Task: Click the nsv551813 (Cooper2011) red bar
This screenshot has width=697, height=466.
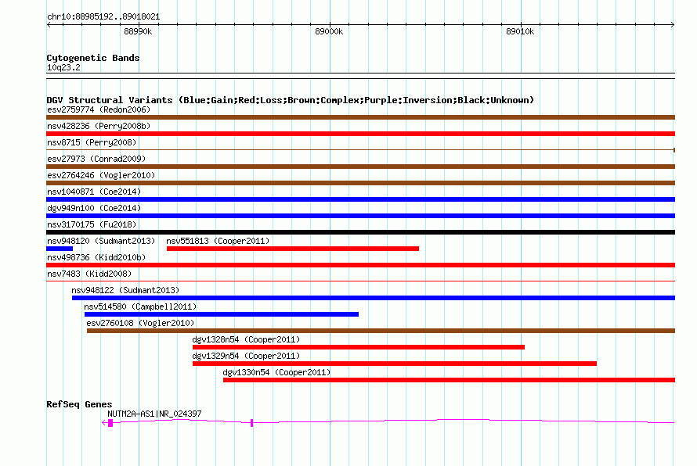Action: tap(293, 249)
